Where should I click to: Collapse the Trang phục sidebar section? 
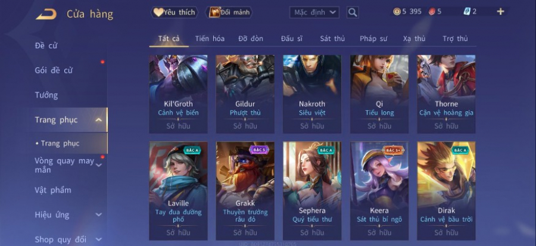[x=98, y=120]
